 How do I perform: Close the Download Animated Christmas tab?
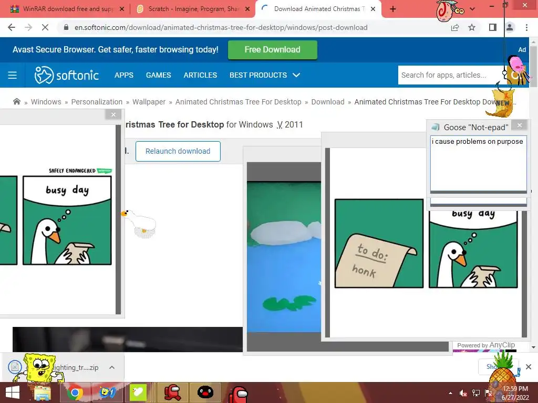pos(373,9)
